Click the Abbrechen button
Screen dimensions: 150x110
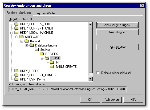[x=112, y=100]
